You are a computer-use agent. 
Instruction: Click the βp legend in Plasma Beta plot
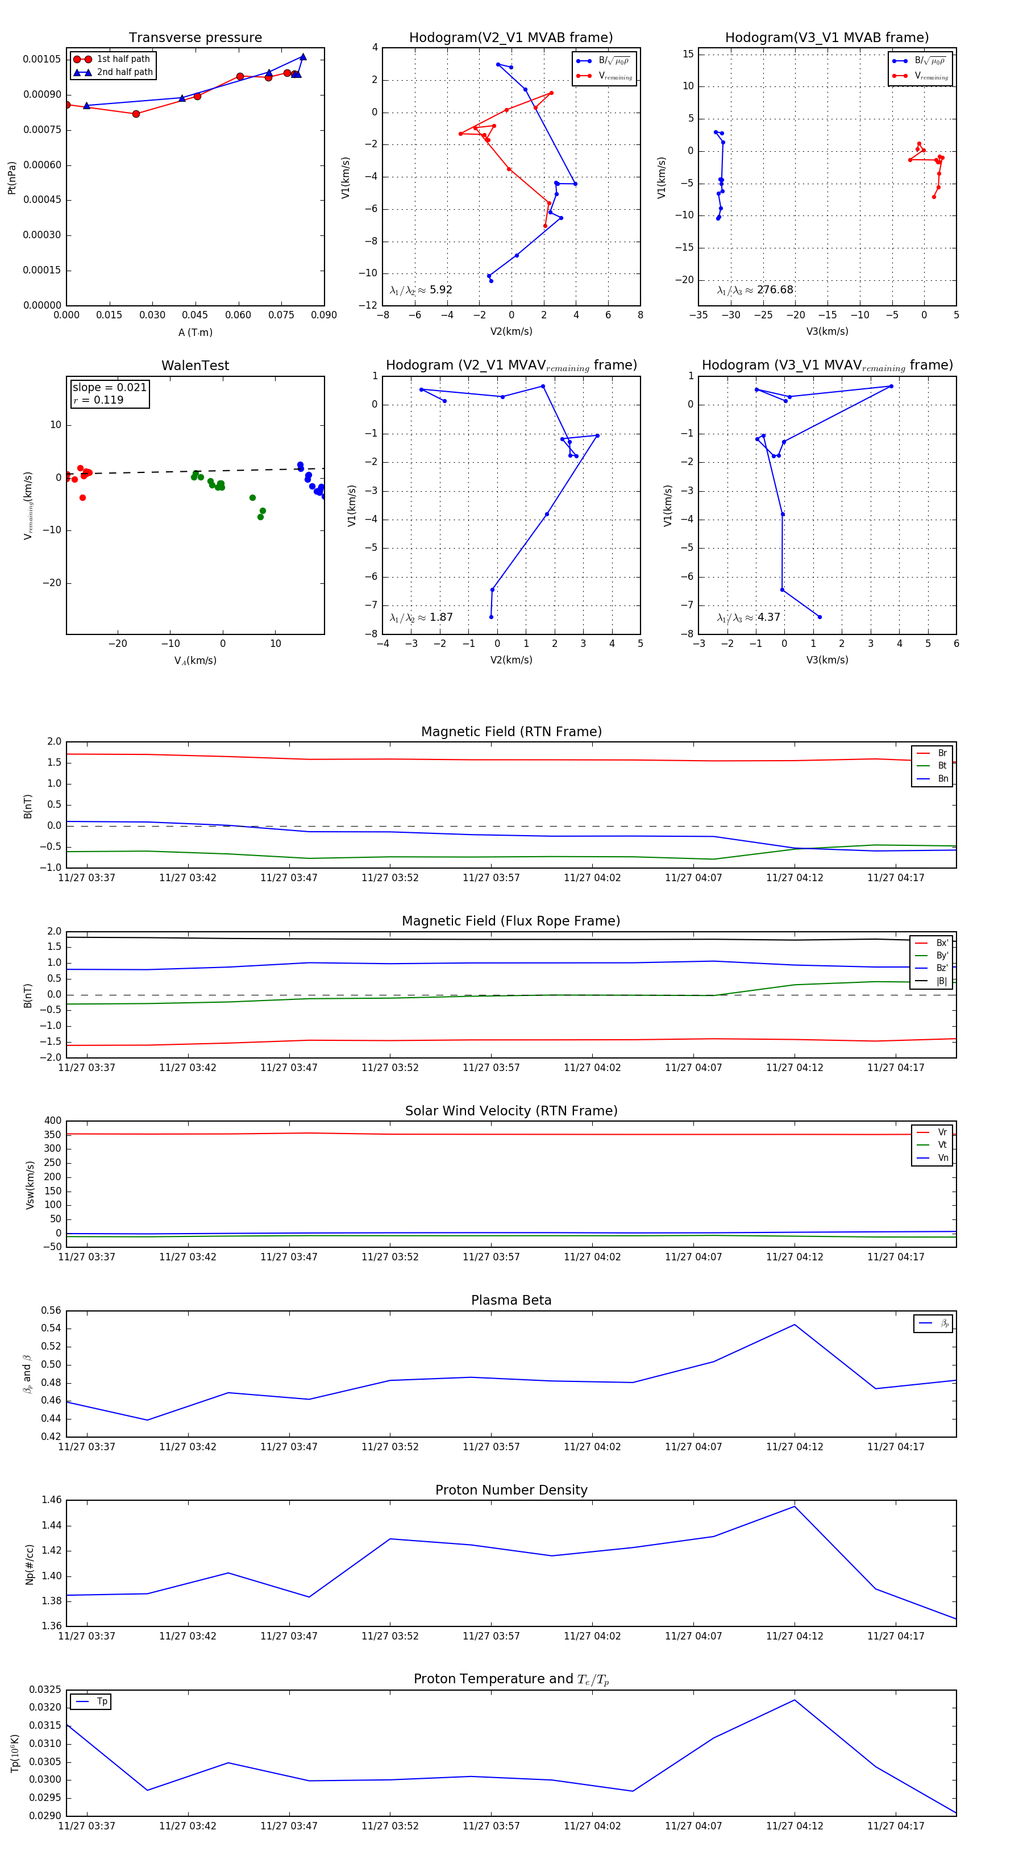[x=933, y=1323]
